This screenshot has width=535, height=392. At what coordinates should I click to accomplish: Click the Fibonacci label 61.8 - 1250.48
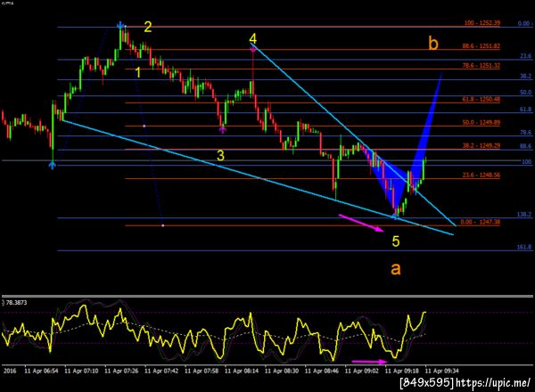pyautogui.click(x=481, y=99)
